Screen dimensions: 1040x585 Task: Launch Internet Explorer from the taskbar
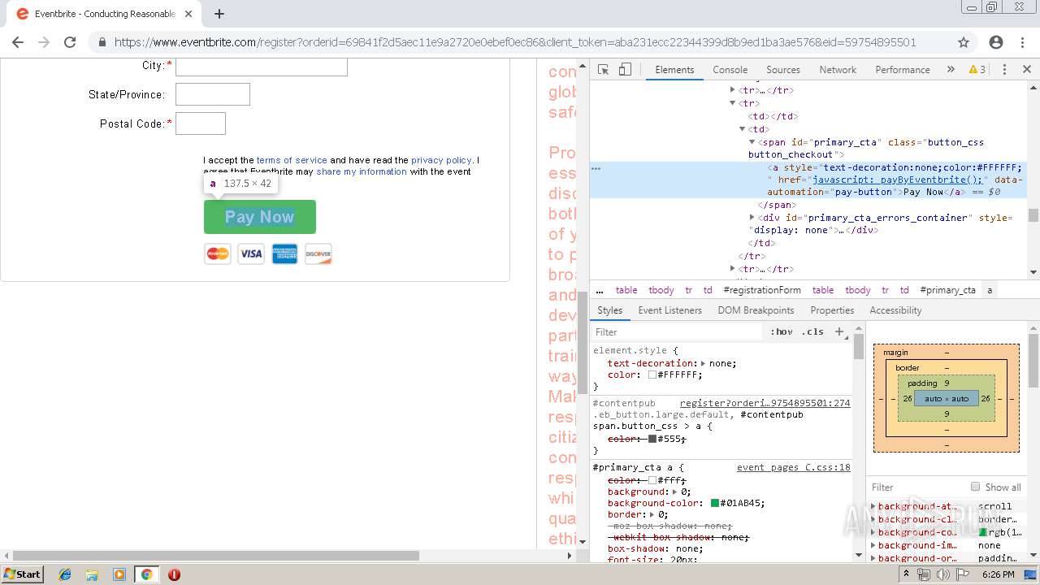(65, 574)
